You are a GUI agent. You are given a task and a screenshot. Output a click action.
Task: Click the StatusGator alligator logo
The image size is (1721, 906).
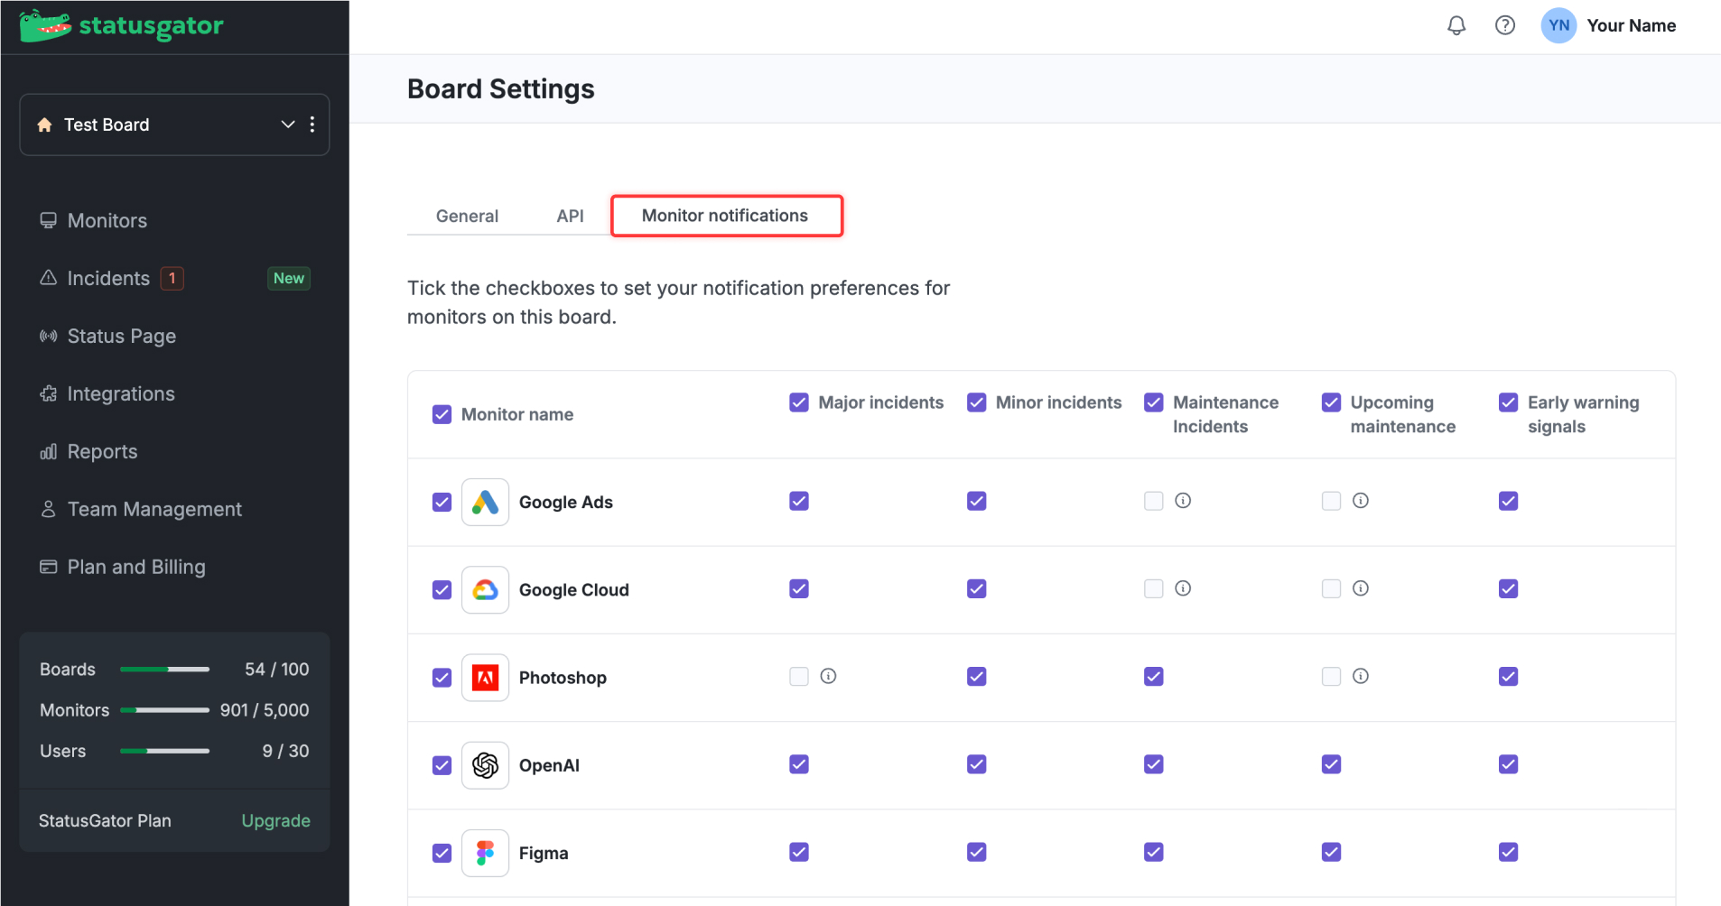coord(45,26)
